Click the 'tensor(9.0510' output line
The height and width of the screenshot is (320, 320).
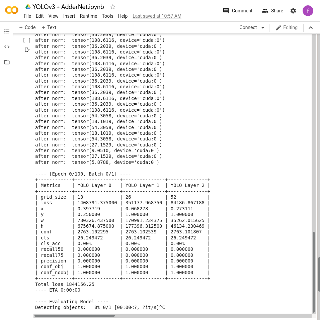[x=97, y=150]
